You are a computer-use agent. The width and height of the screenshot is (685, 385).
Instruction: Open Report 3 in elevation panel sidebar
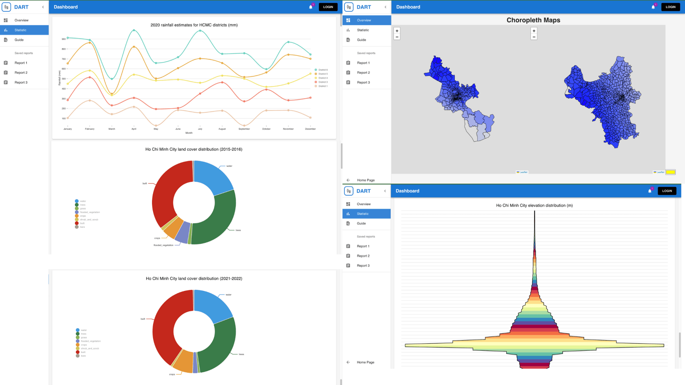click(366, 266)
